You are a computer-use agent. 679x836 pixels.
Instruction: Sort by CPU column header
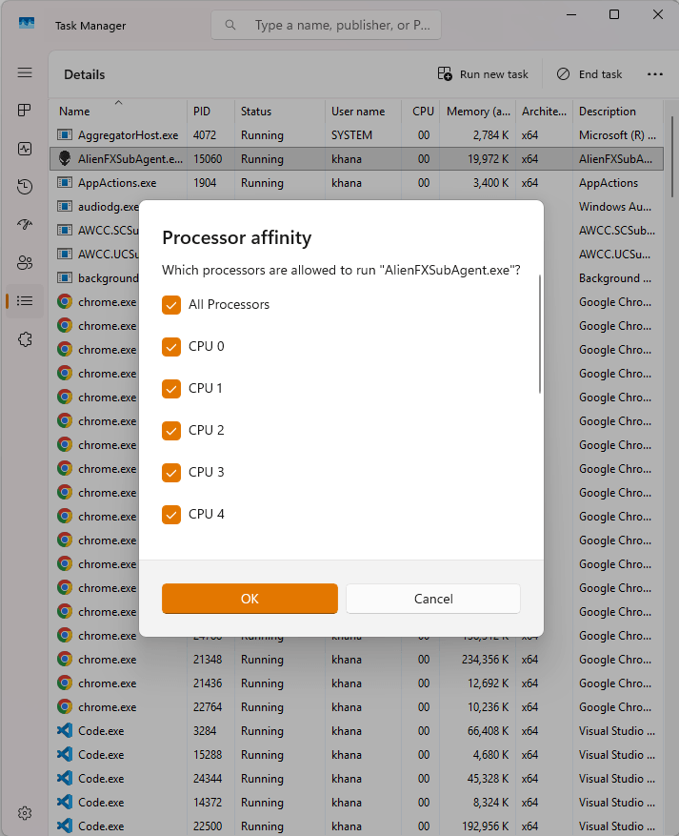click(x=421, y=111)
